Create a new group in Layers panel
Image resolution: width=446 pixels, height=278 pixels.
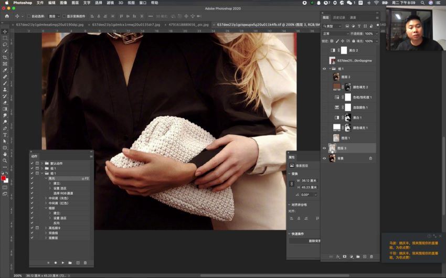pos(358,256)
